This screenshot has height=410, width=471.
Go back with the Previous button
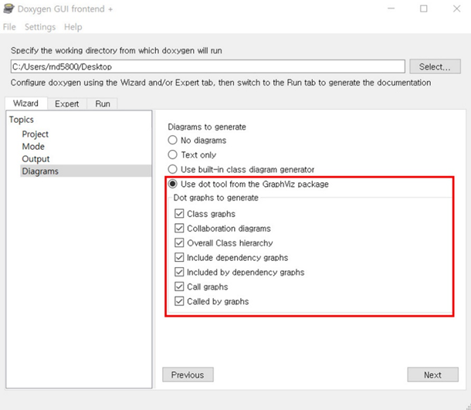tap(188, 374)
